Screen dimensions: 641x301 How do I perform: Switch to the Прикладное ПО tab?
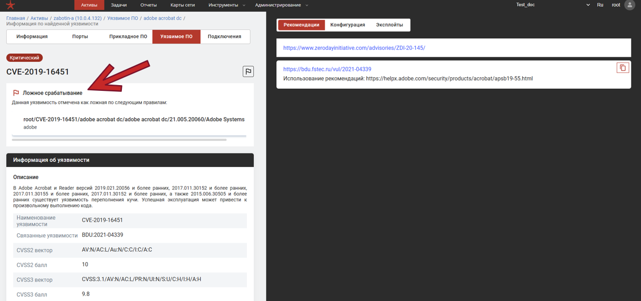point(128,37)
